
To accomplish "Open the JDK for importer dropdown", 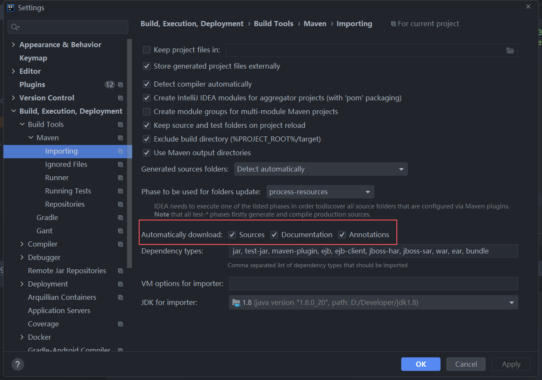I will point(373,303).
